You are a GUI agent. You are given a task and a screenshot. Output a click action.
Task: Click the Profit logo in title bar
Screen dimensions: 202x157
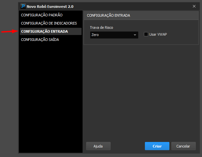pos(23,6)
